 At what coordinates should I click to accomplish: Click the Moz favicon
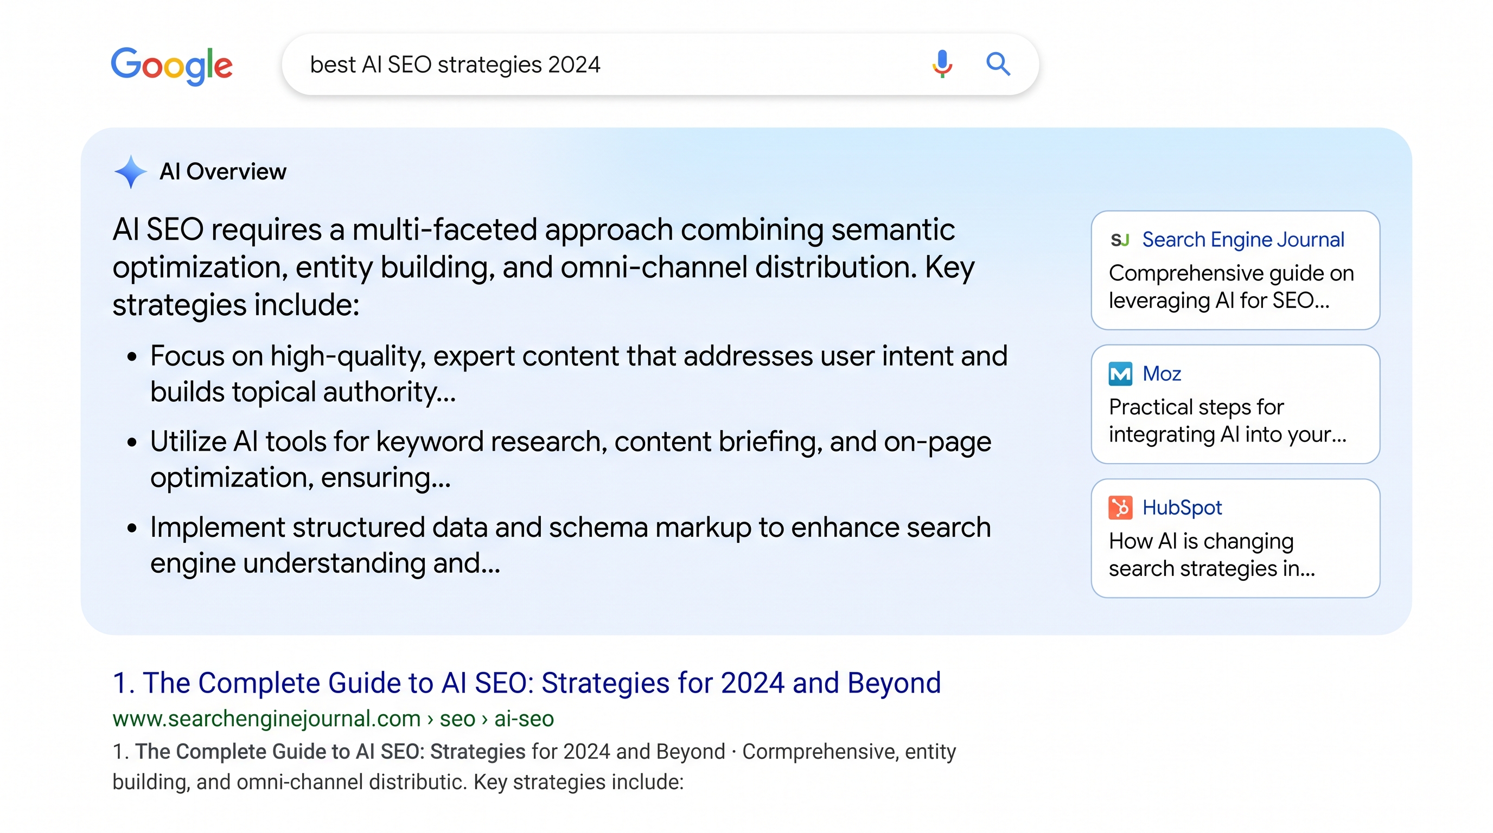[x=1120, y=374]
